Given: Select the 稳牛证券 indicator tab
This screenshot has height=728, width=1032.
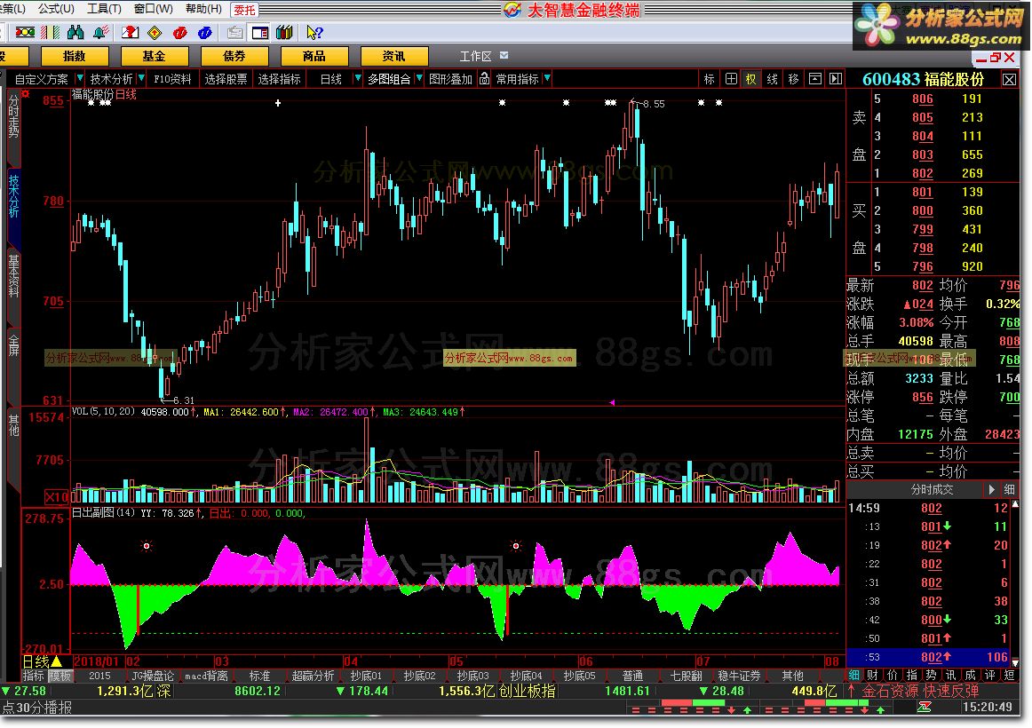Looking at the screenshot, I should 739,676.
